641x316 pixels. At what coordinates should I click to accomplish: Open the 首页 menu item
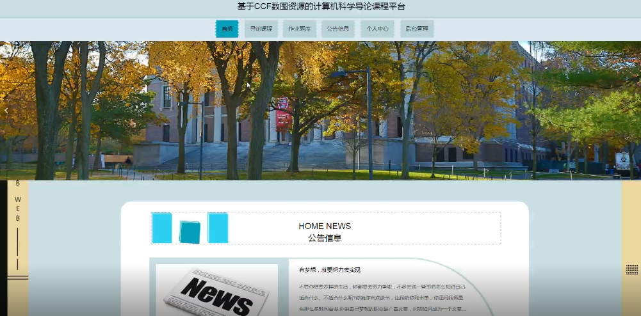[227, 29]
